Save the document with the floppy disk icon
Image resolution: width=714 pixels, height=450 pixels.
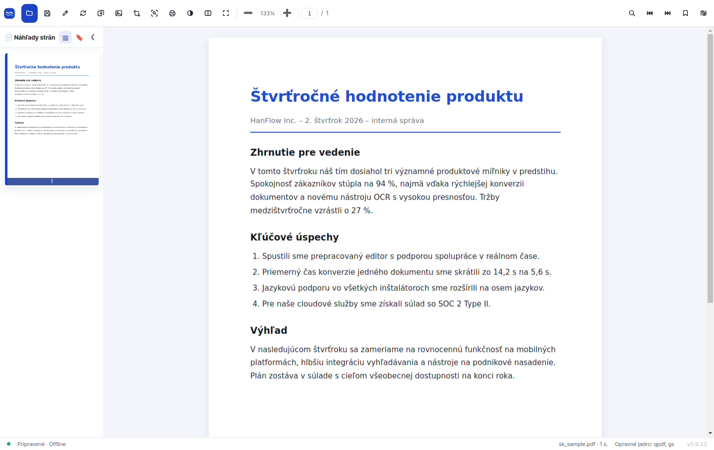tap(47, 13)
